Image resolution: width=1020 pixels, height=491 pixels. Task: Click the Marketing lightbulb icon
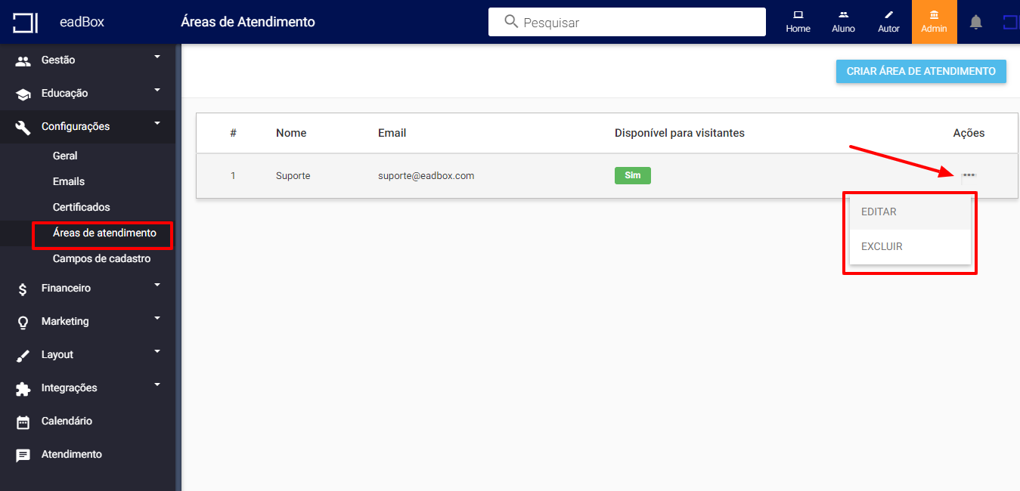(23, 322)
